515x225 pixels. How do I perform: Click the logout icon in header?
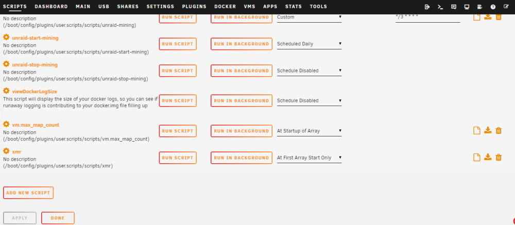tap(427, 7)
